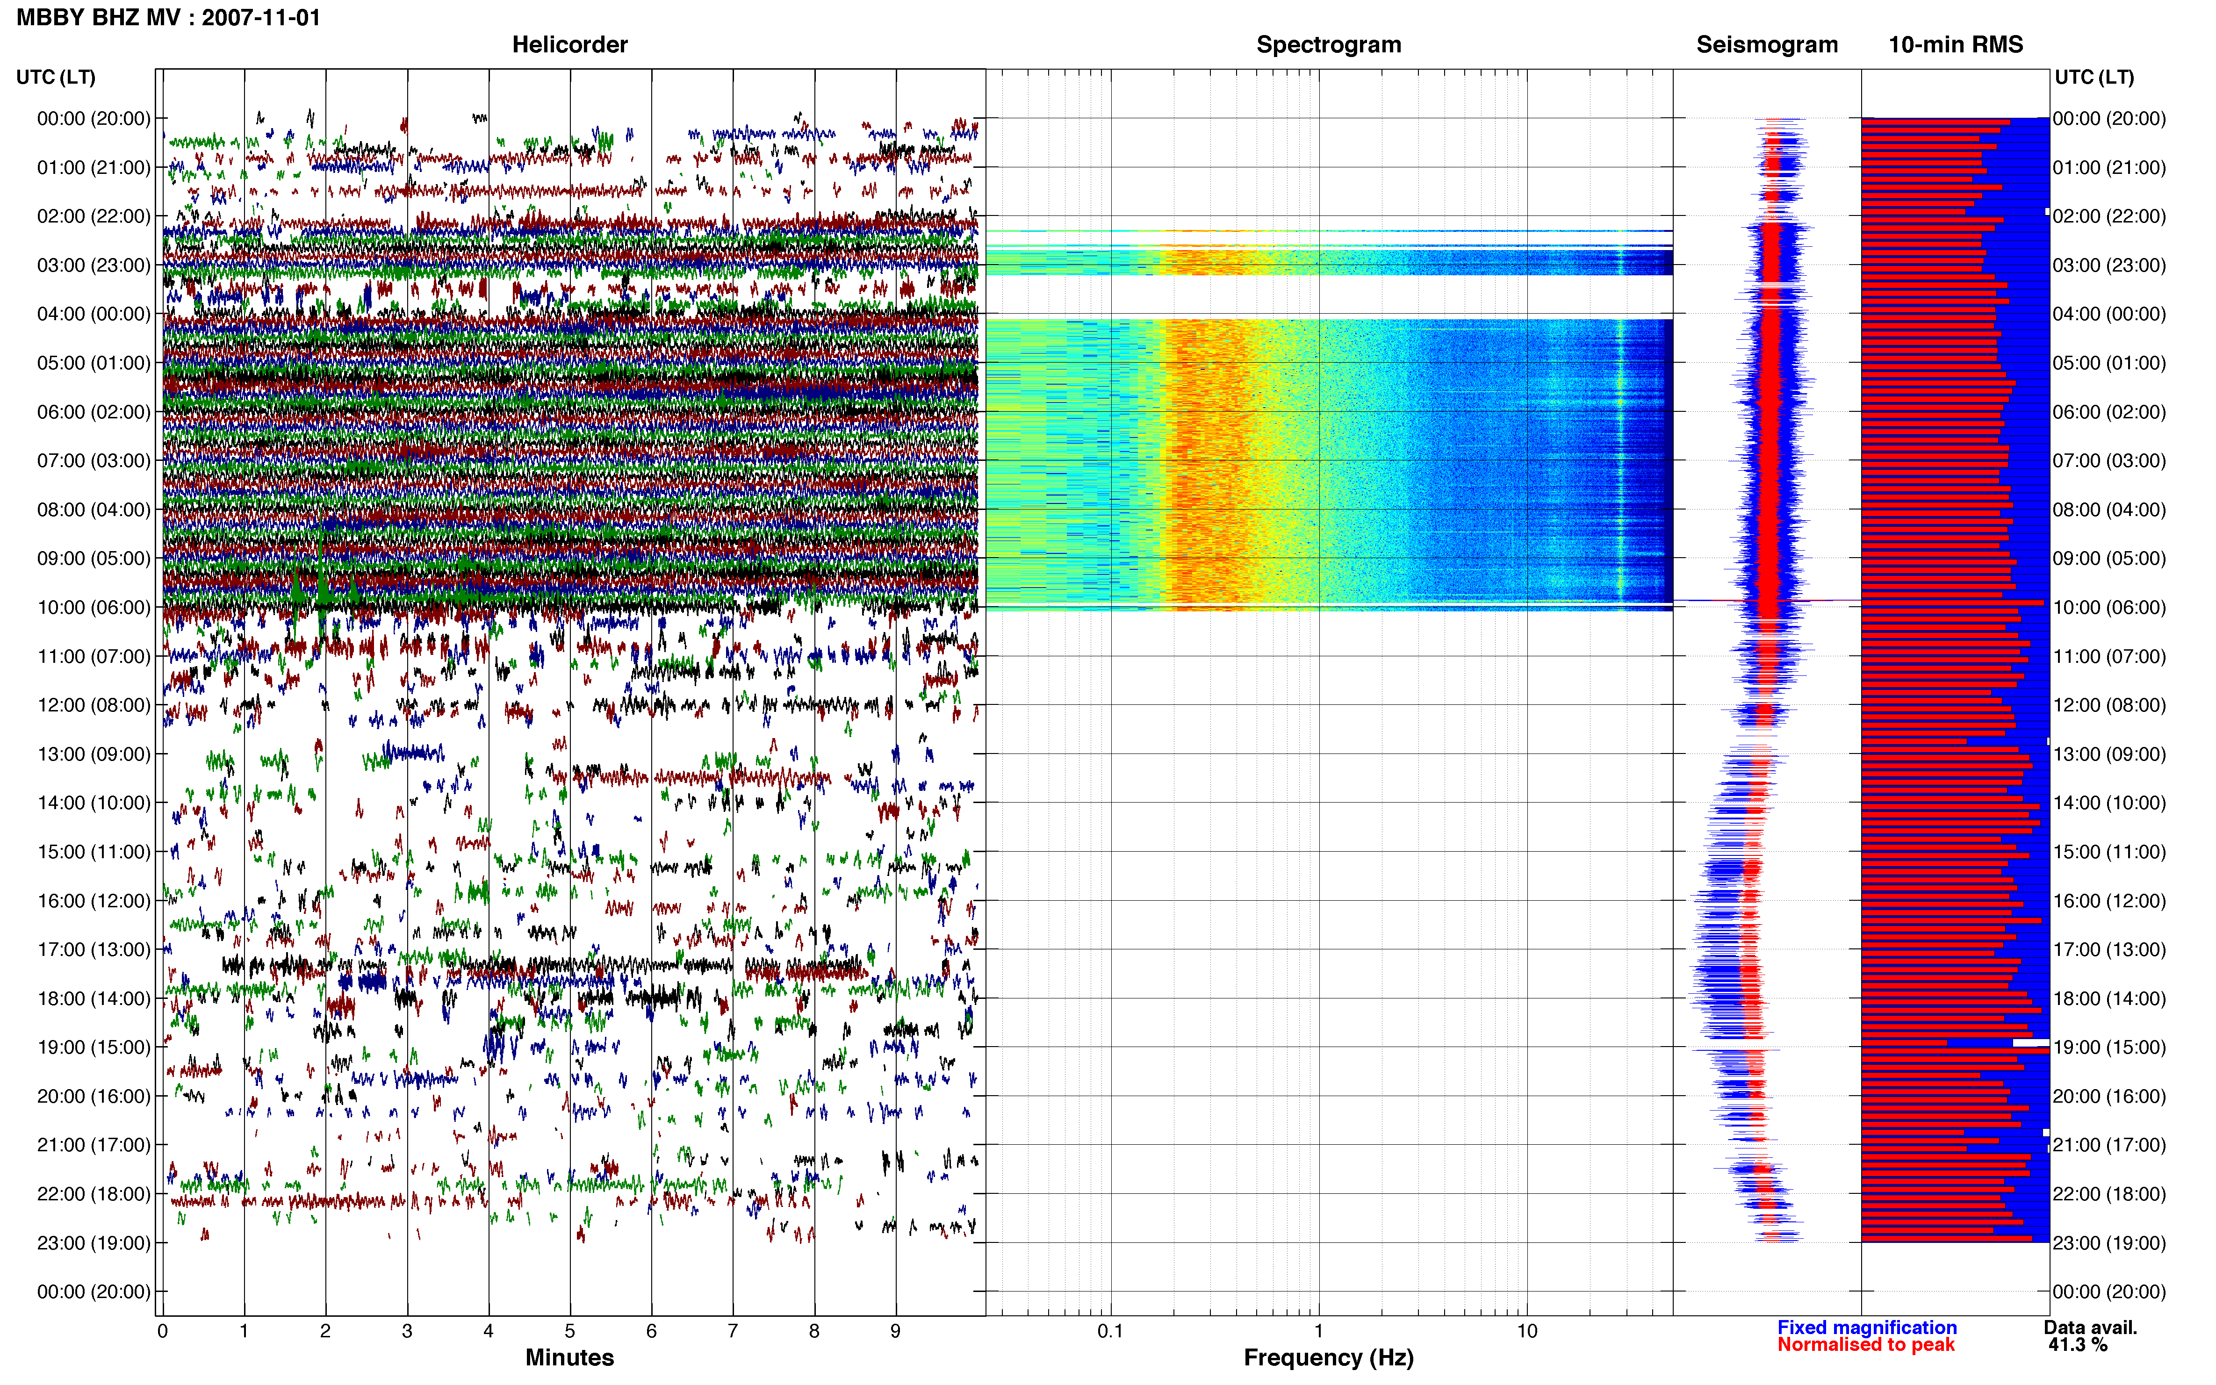2216x1385 pixels.
Task: Click right axis label 17:00 (13:00)
Action: (2110, 950)
